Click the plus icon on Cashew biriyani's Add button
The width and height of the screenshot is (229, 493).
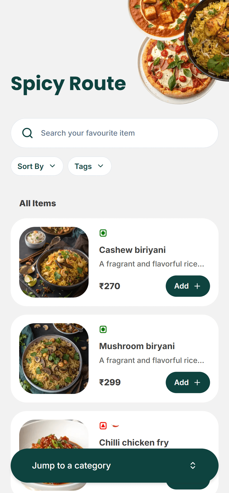point(197,286)
